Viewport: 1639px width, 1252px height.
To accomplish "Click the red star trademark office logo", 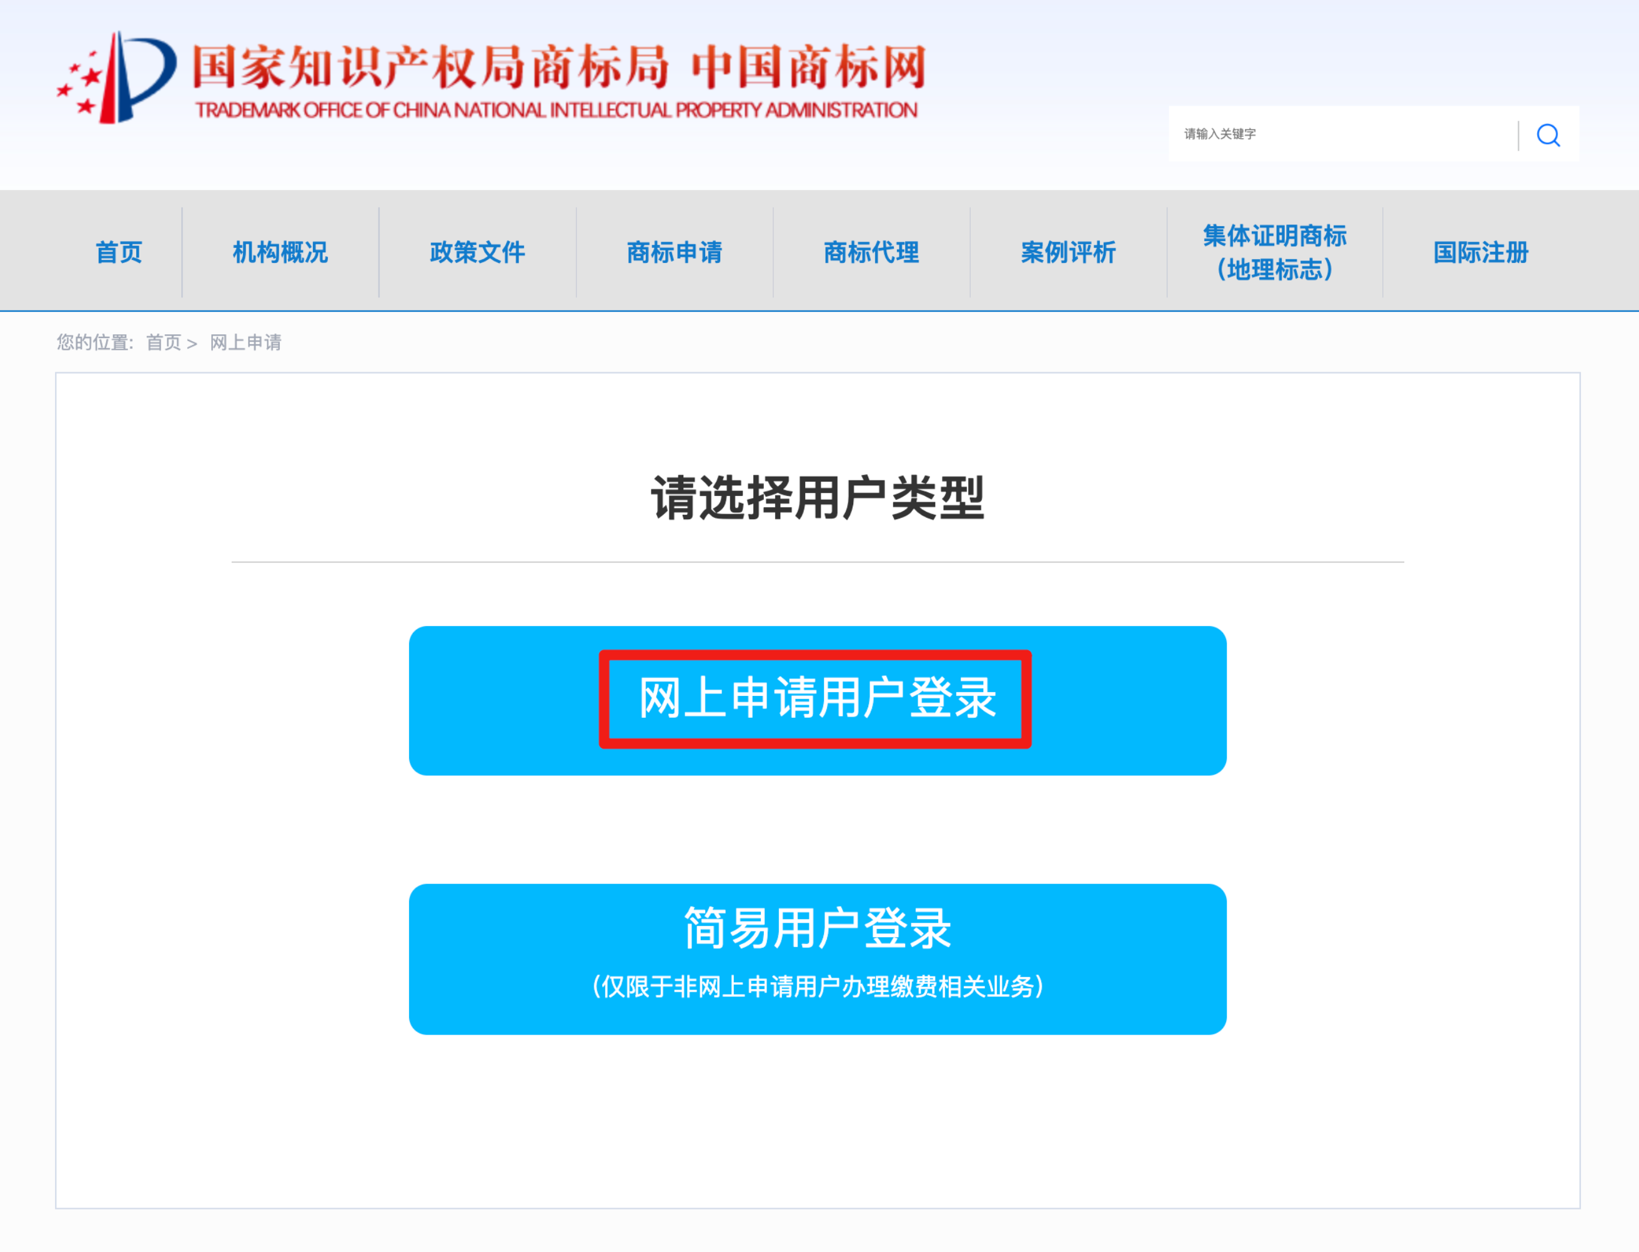I will [x=117, y=77].
